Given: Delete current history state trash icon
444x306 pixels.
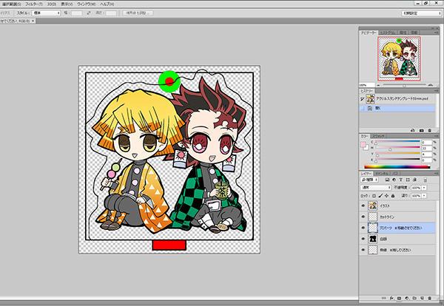Looking at the screenshot, I should click(430, 130).
